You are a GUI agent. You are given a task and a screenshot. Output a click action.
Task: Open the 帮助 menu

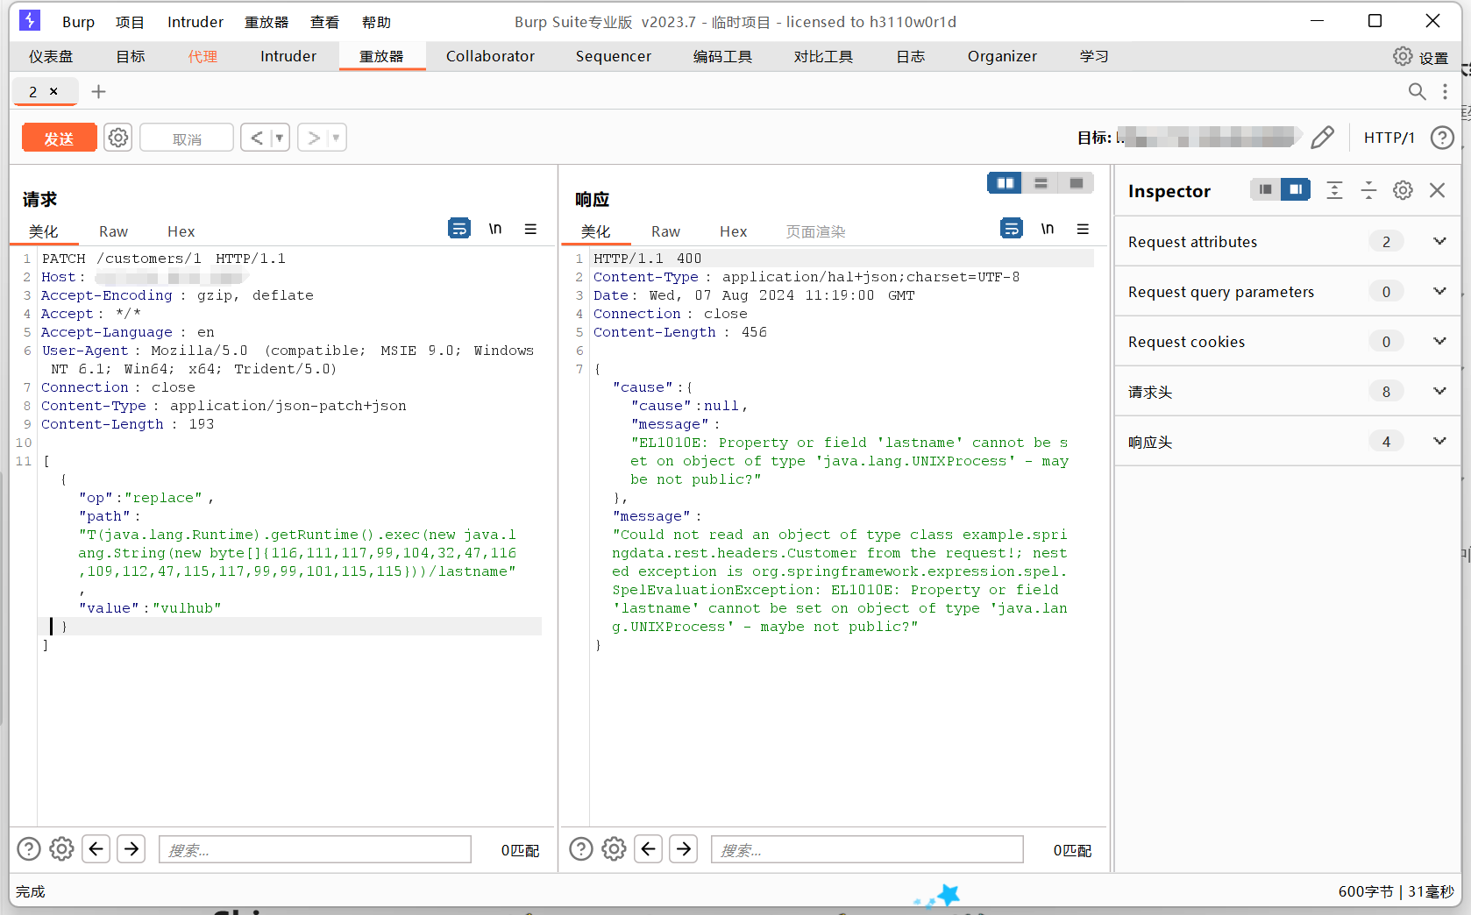(x=376, y=22)
